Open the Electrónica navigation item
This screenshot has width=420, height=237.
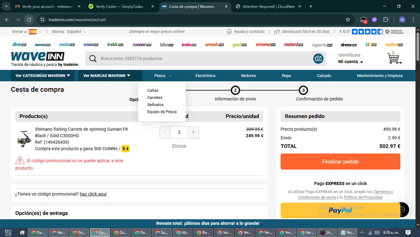tap(205, 76)
